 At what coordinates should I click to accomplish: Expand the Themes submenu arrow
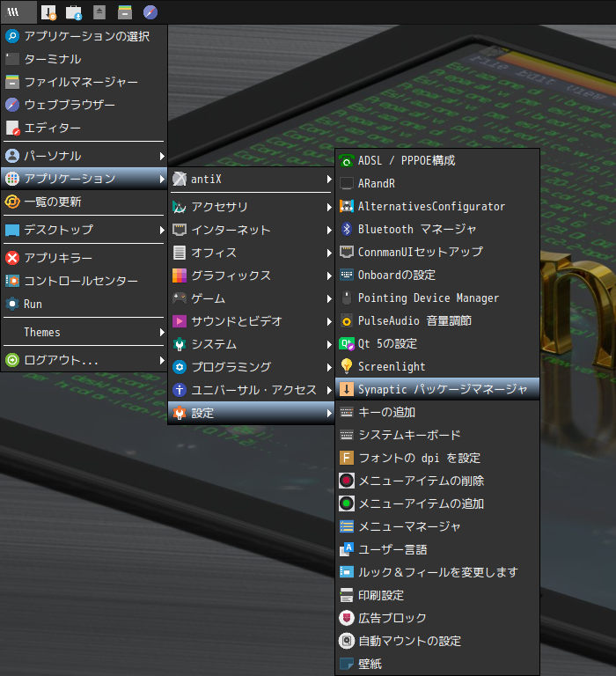tap(162, 333)
